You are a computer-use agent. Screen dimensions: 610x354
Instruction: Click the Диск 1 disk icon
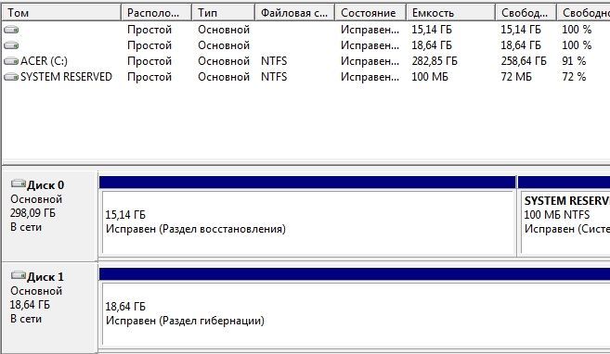18,275
